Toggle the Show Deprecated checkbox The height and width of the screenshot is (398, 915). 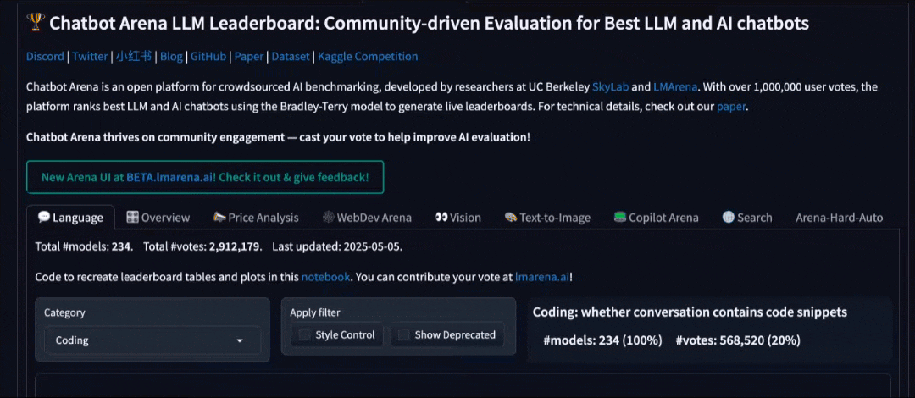click(x=403, y=335)
